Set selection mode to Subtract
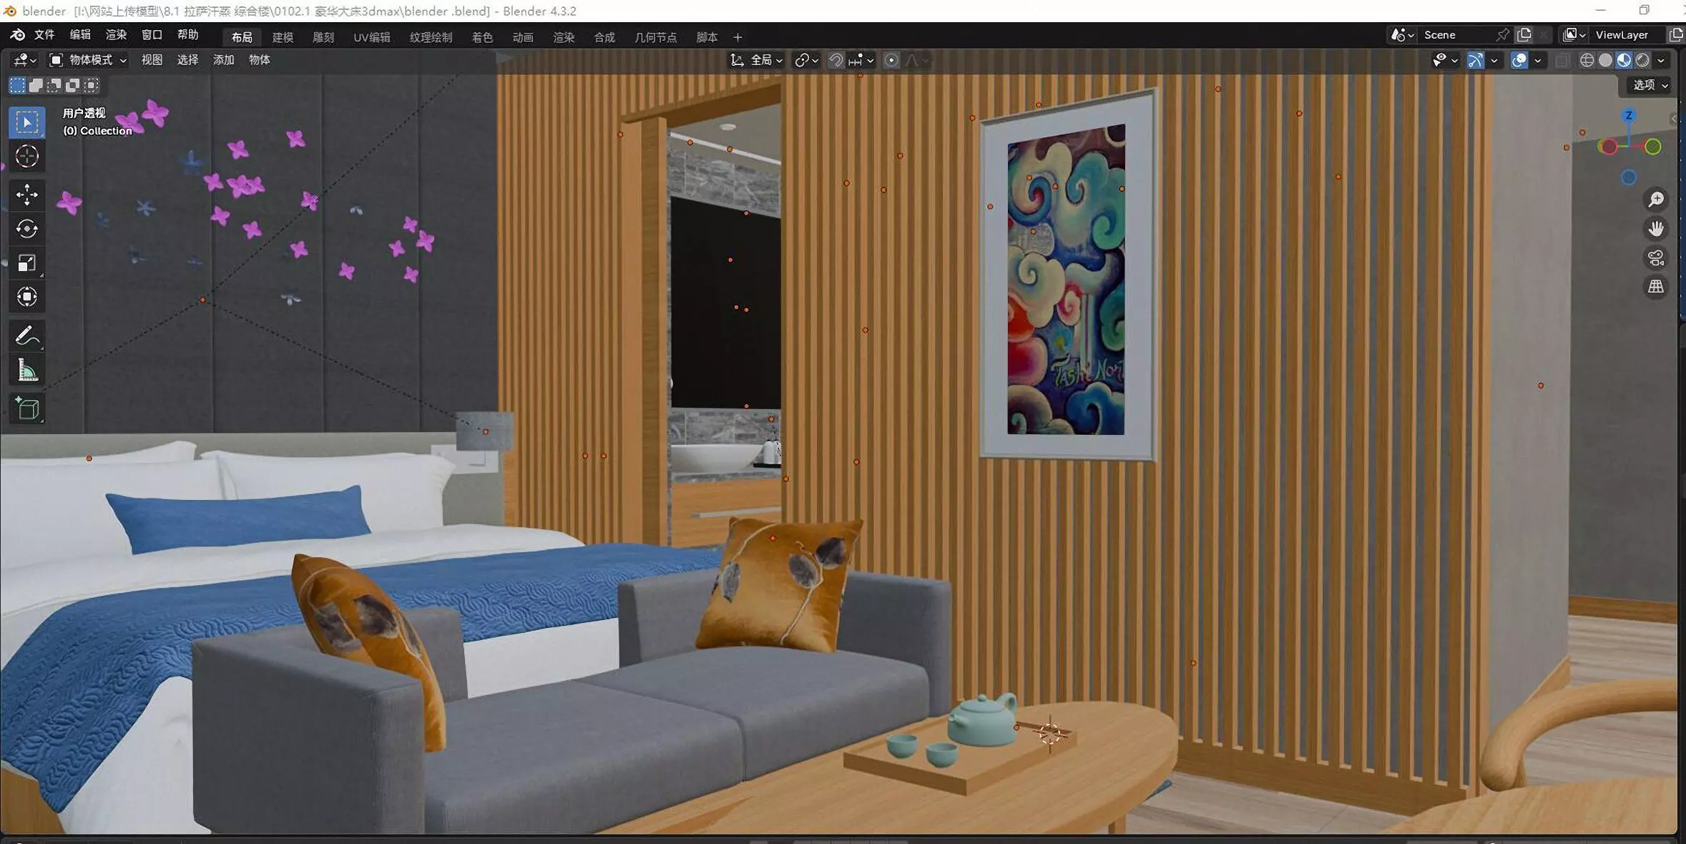Viewport: 1686px width, 844px height. point(54,86)
